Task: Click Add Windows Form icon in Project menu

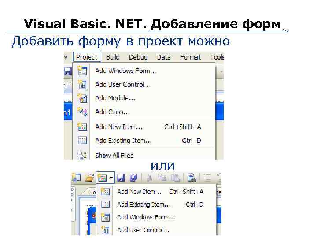Action: [82, 71]
